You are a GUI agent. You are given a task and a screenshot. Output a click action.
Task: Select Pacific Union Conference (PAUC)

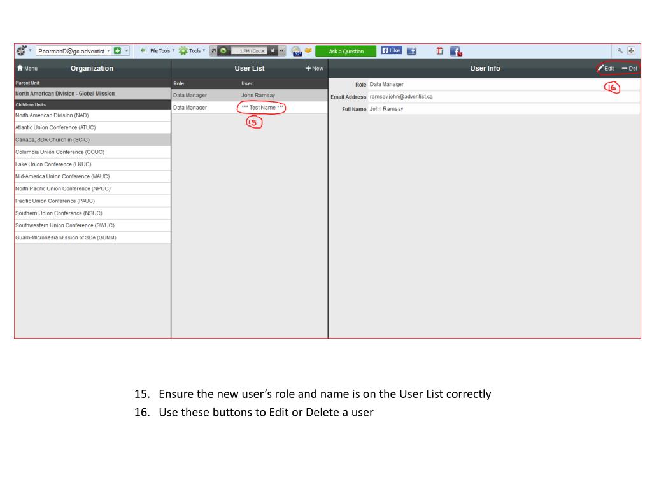coord(92,201)
